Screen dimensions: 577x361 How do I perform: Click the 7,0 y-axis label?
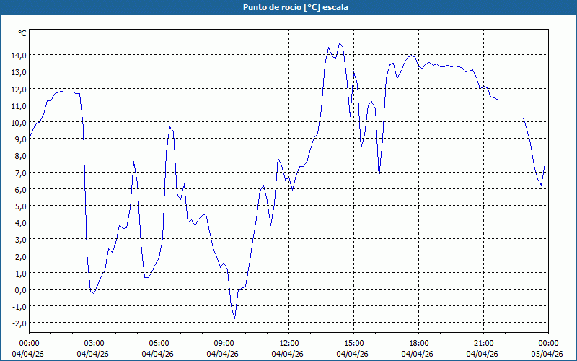point(19,173)
